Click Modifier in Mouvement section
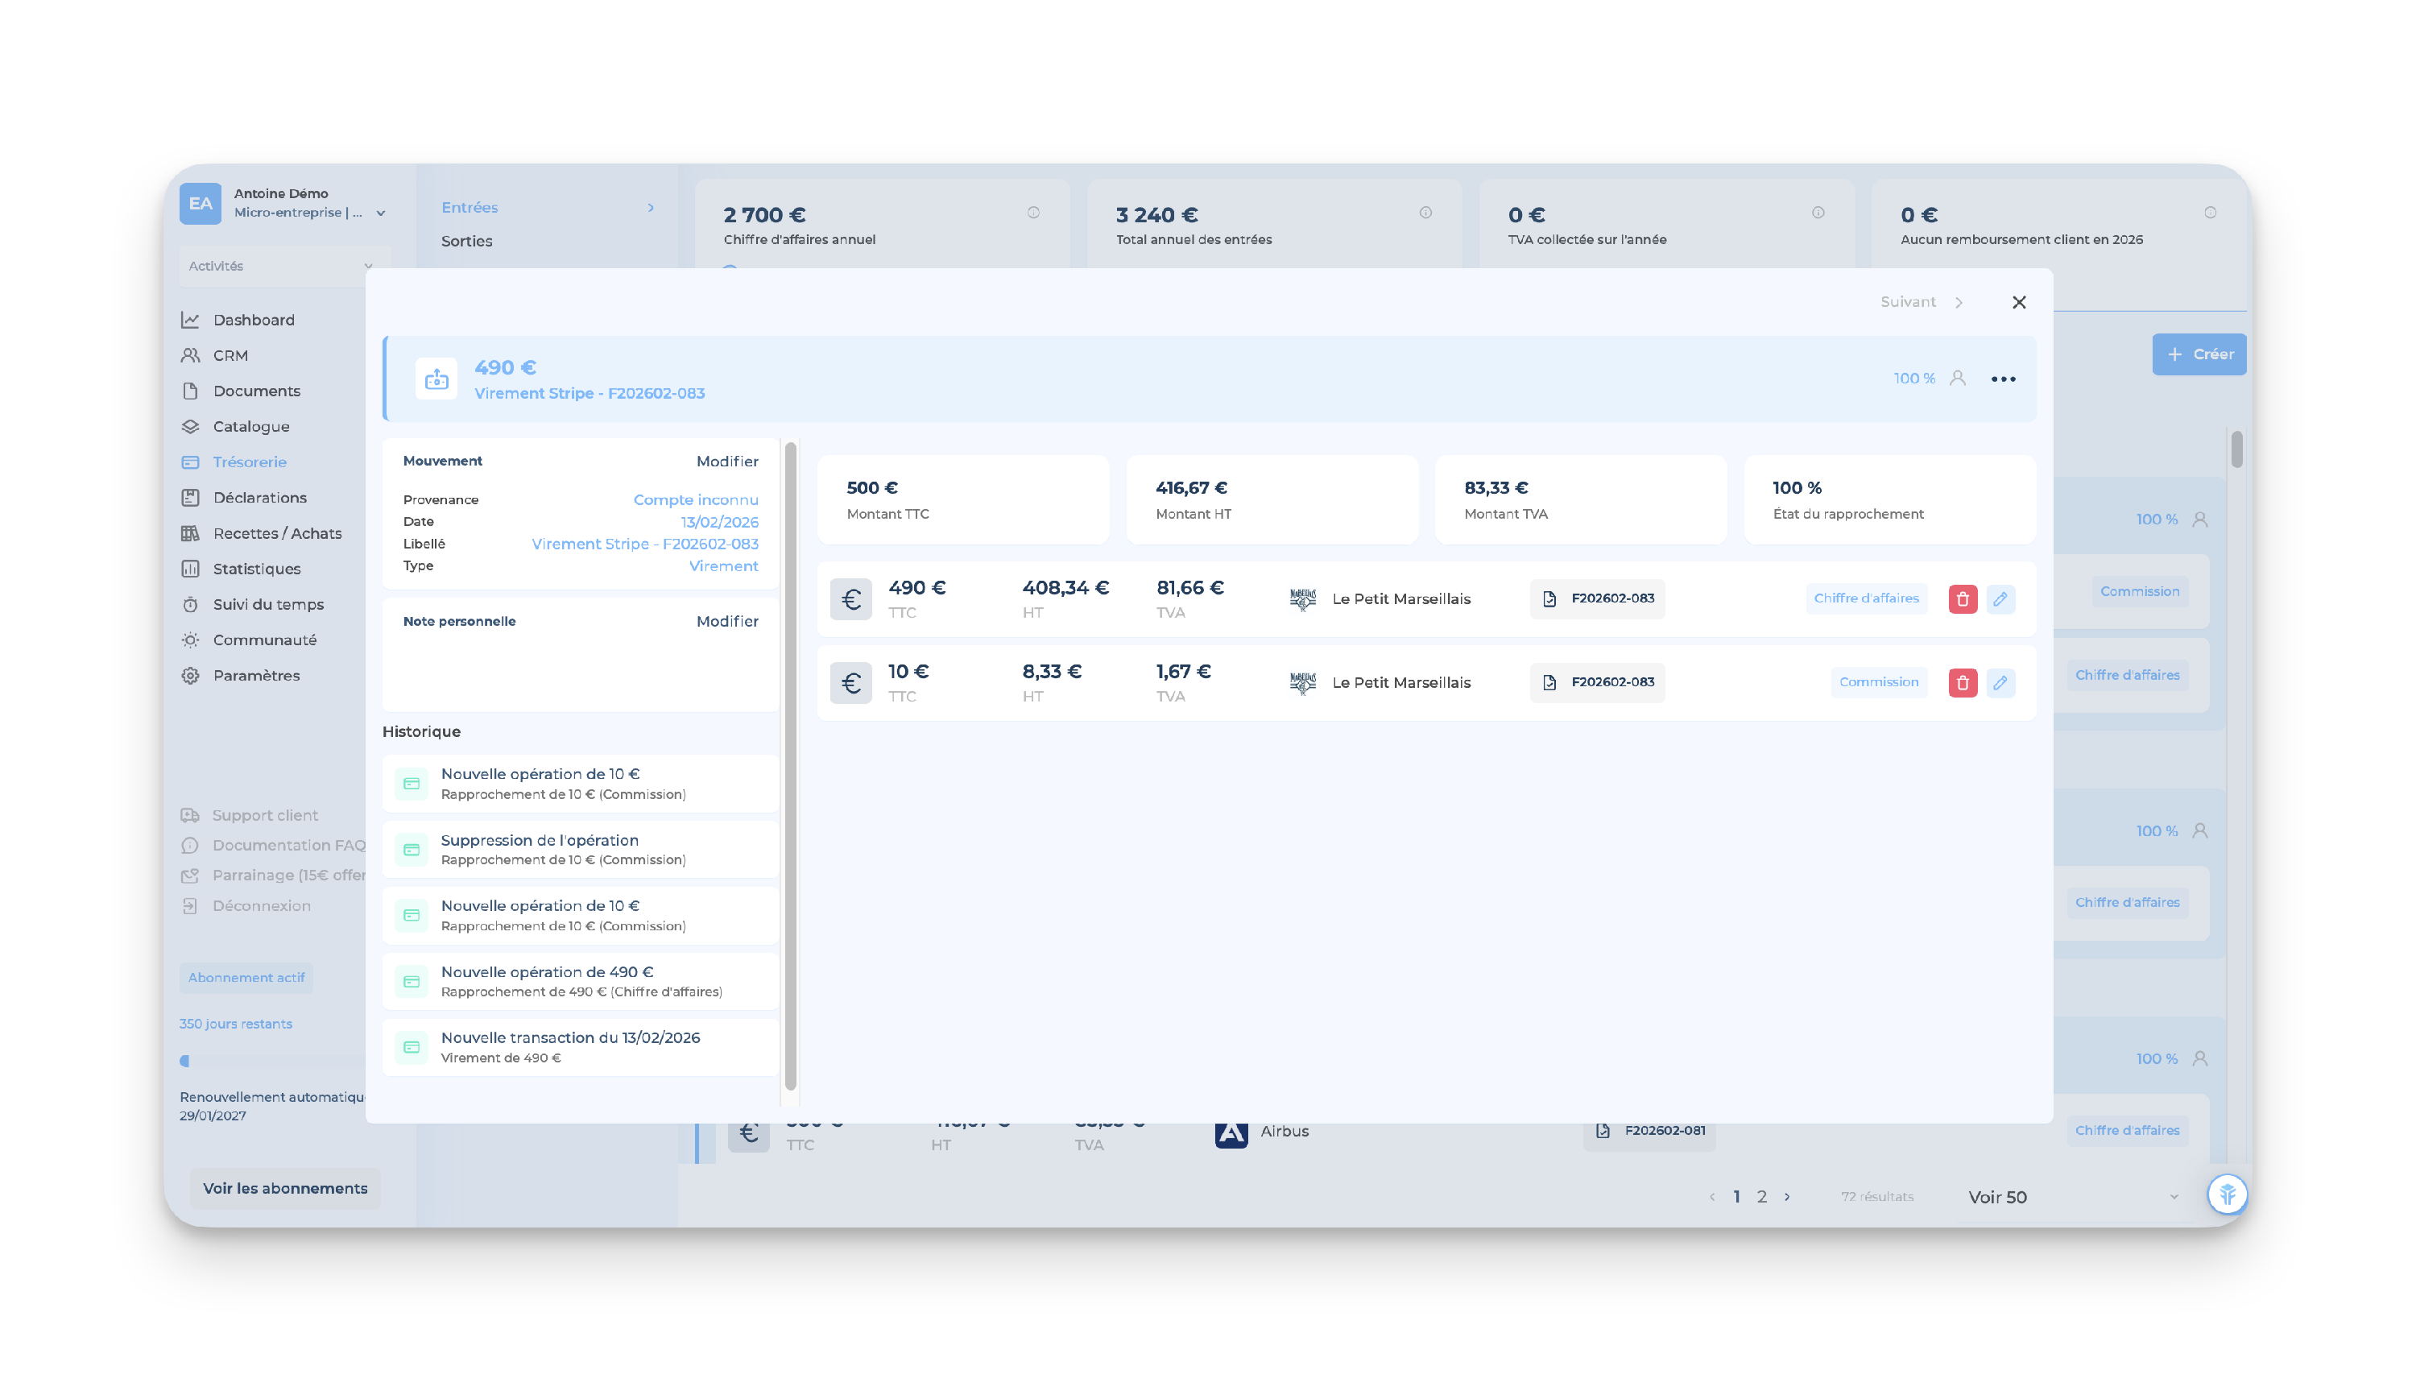2416x1391 pixels. click(726, 462)
